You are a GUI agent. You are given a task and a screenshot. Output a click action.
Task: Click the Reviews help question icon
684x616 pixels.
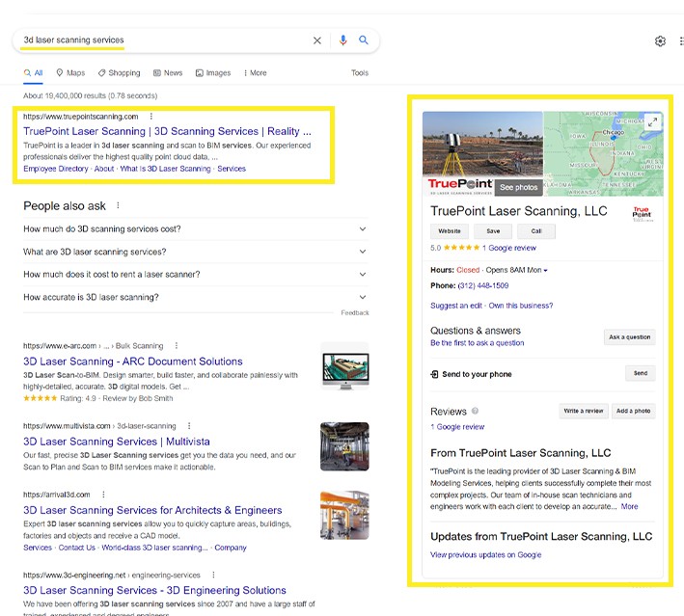[475, 411]
